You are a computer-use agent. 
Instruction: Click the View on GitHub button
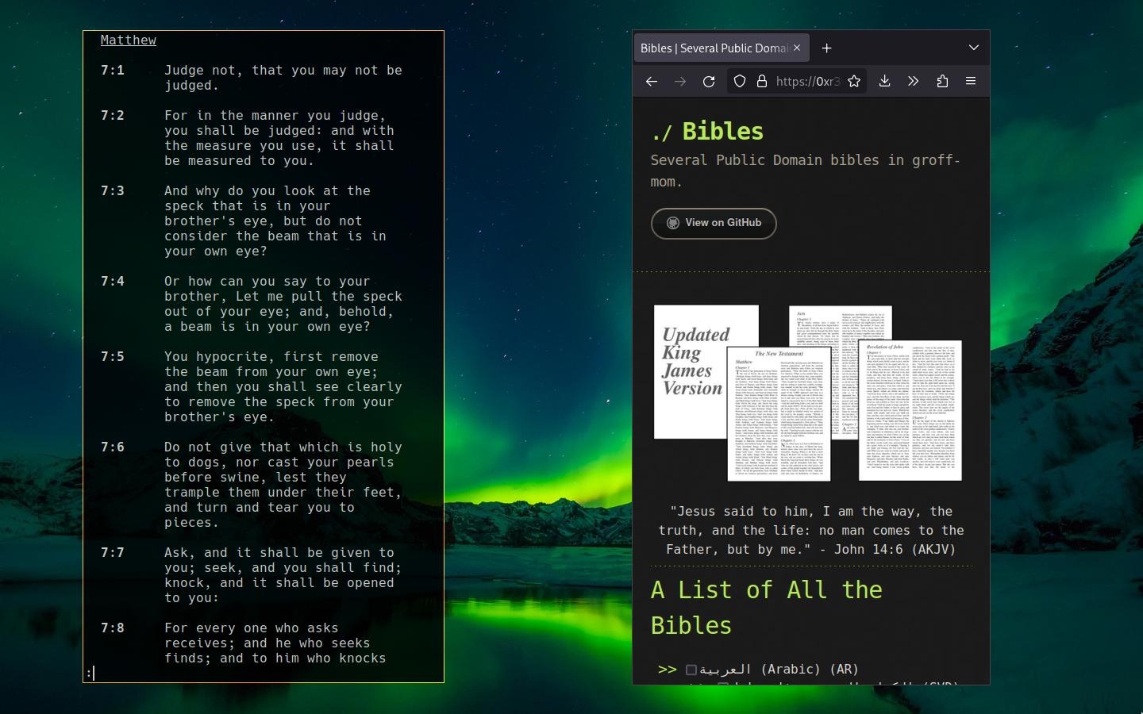click(x=714, y=223)
